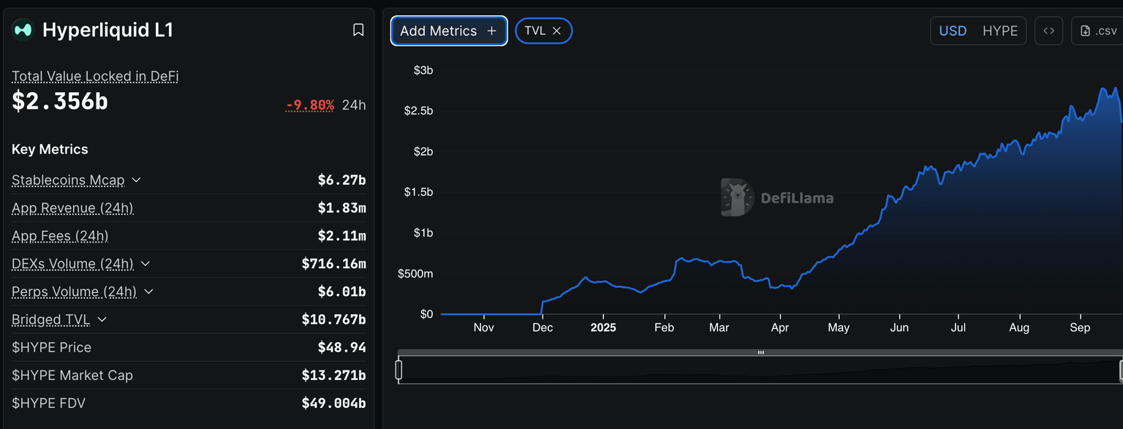Click the App Revenue (24h) label
The height and width of the screenshot is (429, 1123).
(72, 208)
